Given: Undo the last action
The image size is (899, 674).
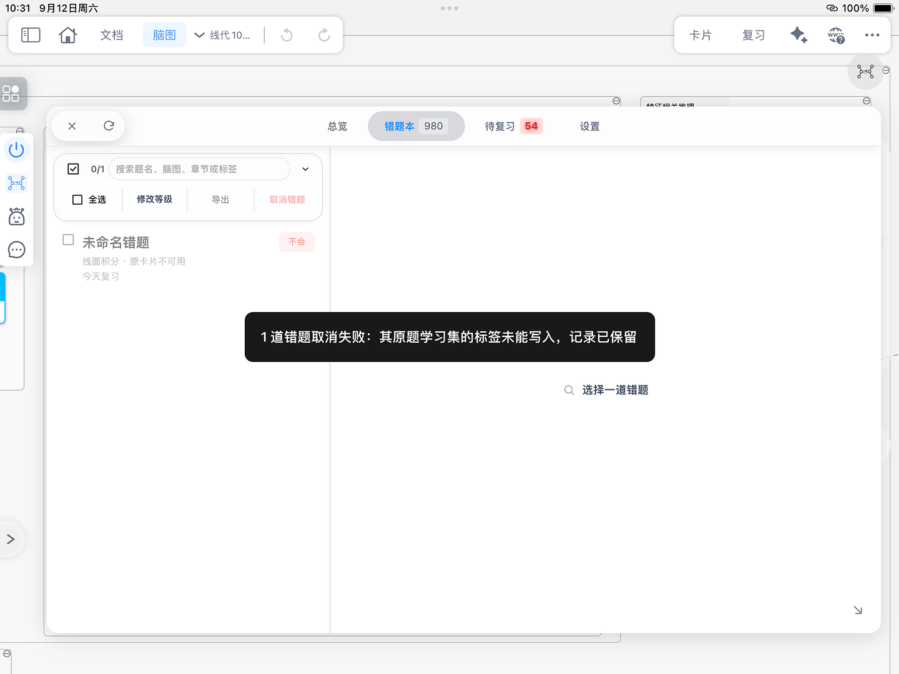Looking at the screenshot, I should pyautogui.click(x=287, y=35).
